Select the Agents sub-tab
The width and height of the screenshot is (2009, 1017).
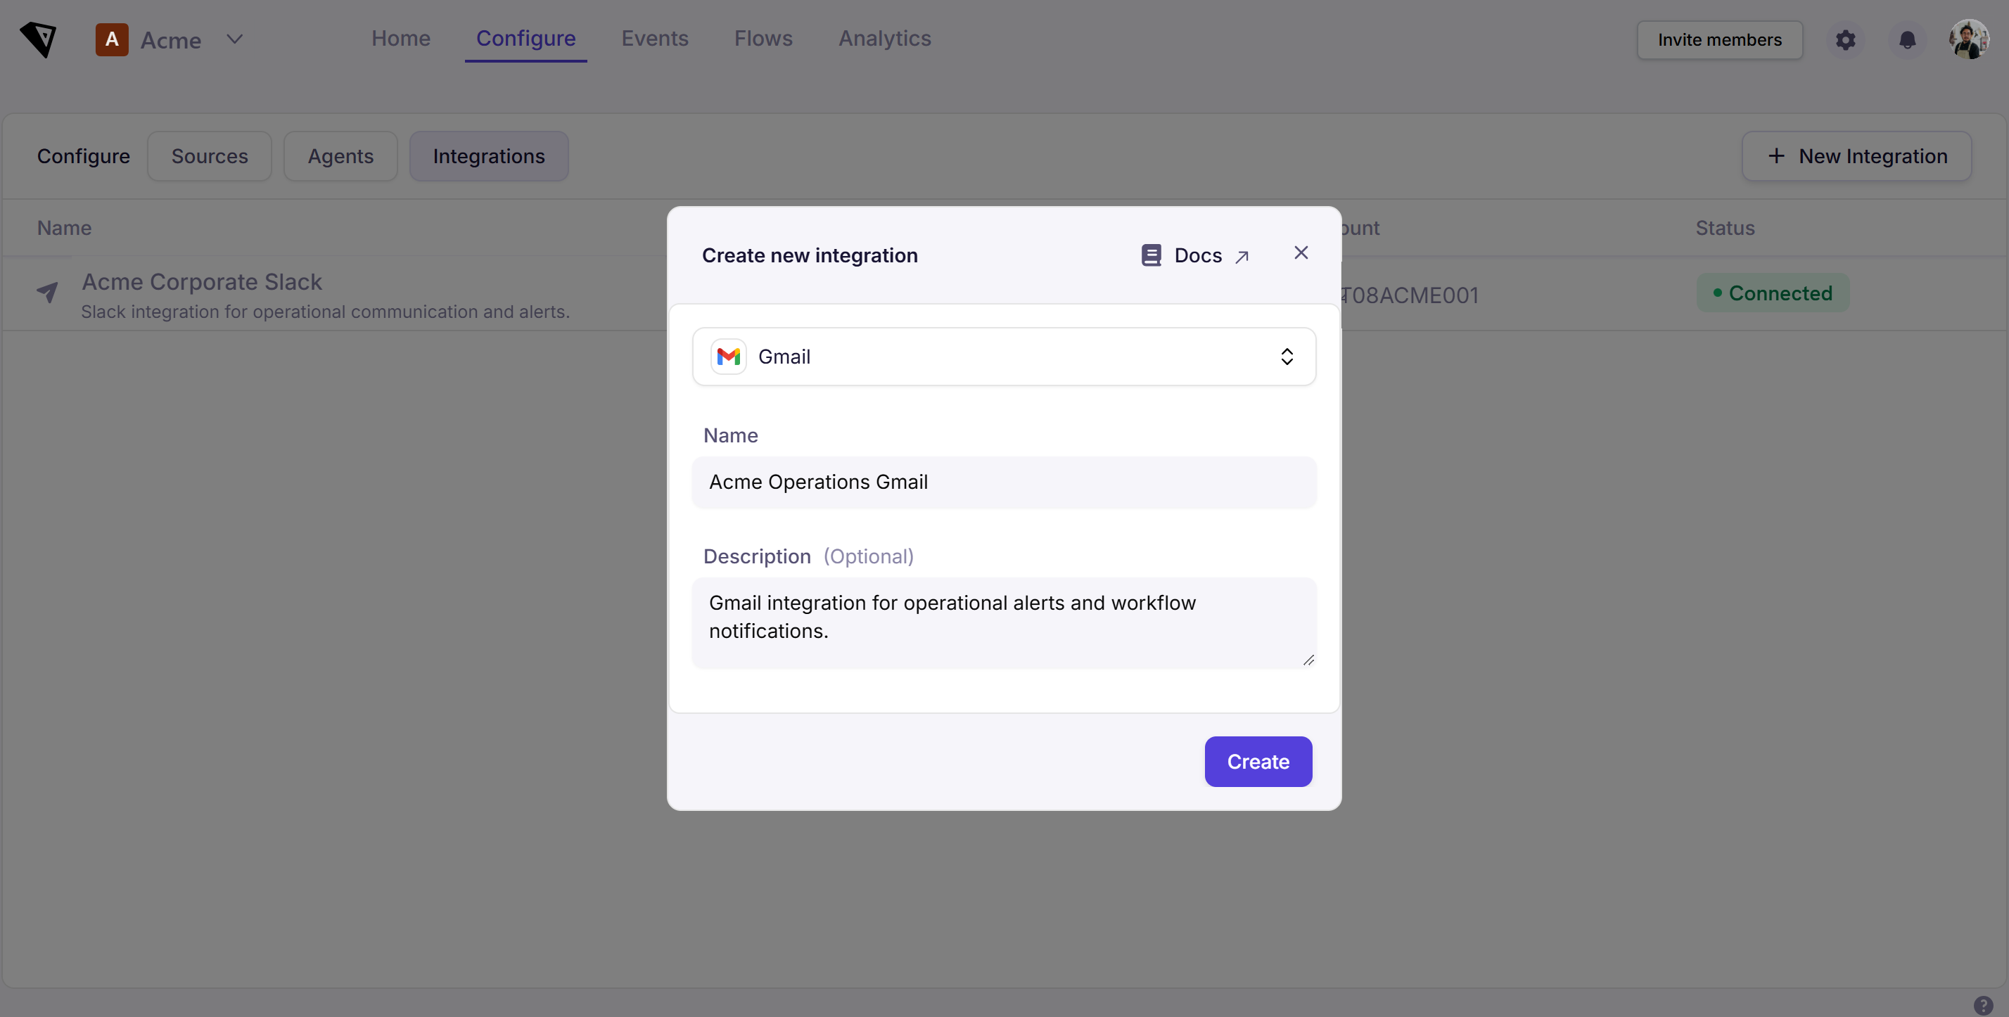click(340, 156)
